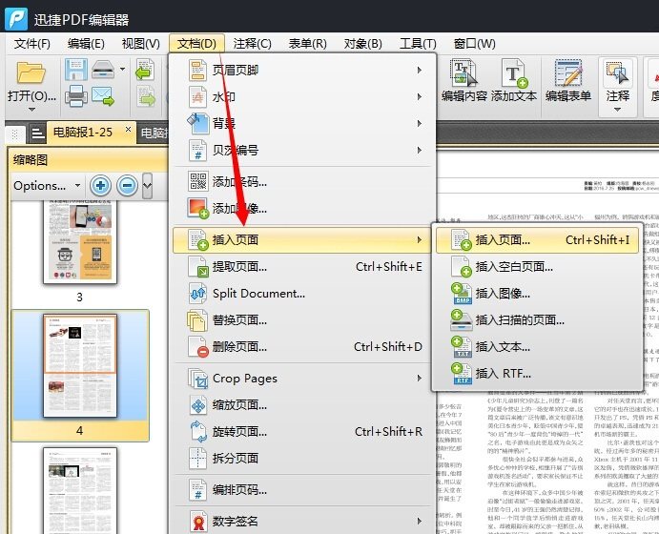The height and width of the screenshot is (534, 659).
Task: Open Crop Pages submenu
Action: (302, 379)
